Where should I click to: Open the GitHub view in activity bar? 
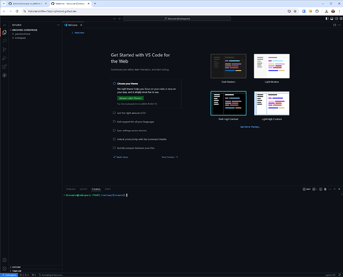4,75
